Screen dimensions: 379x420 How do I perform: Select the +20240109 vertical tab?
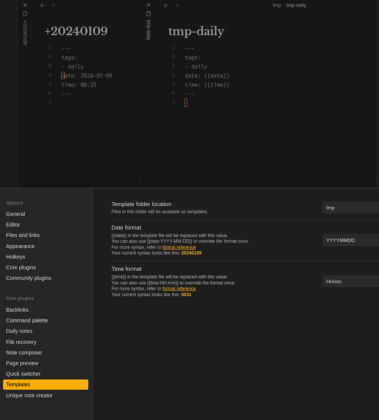(25, 33)
